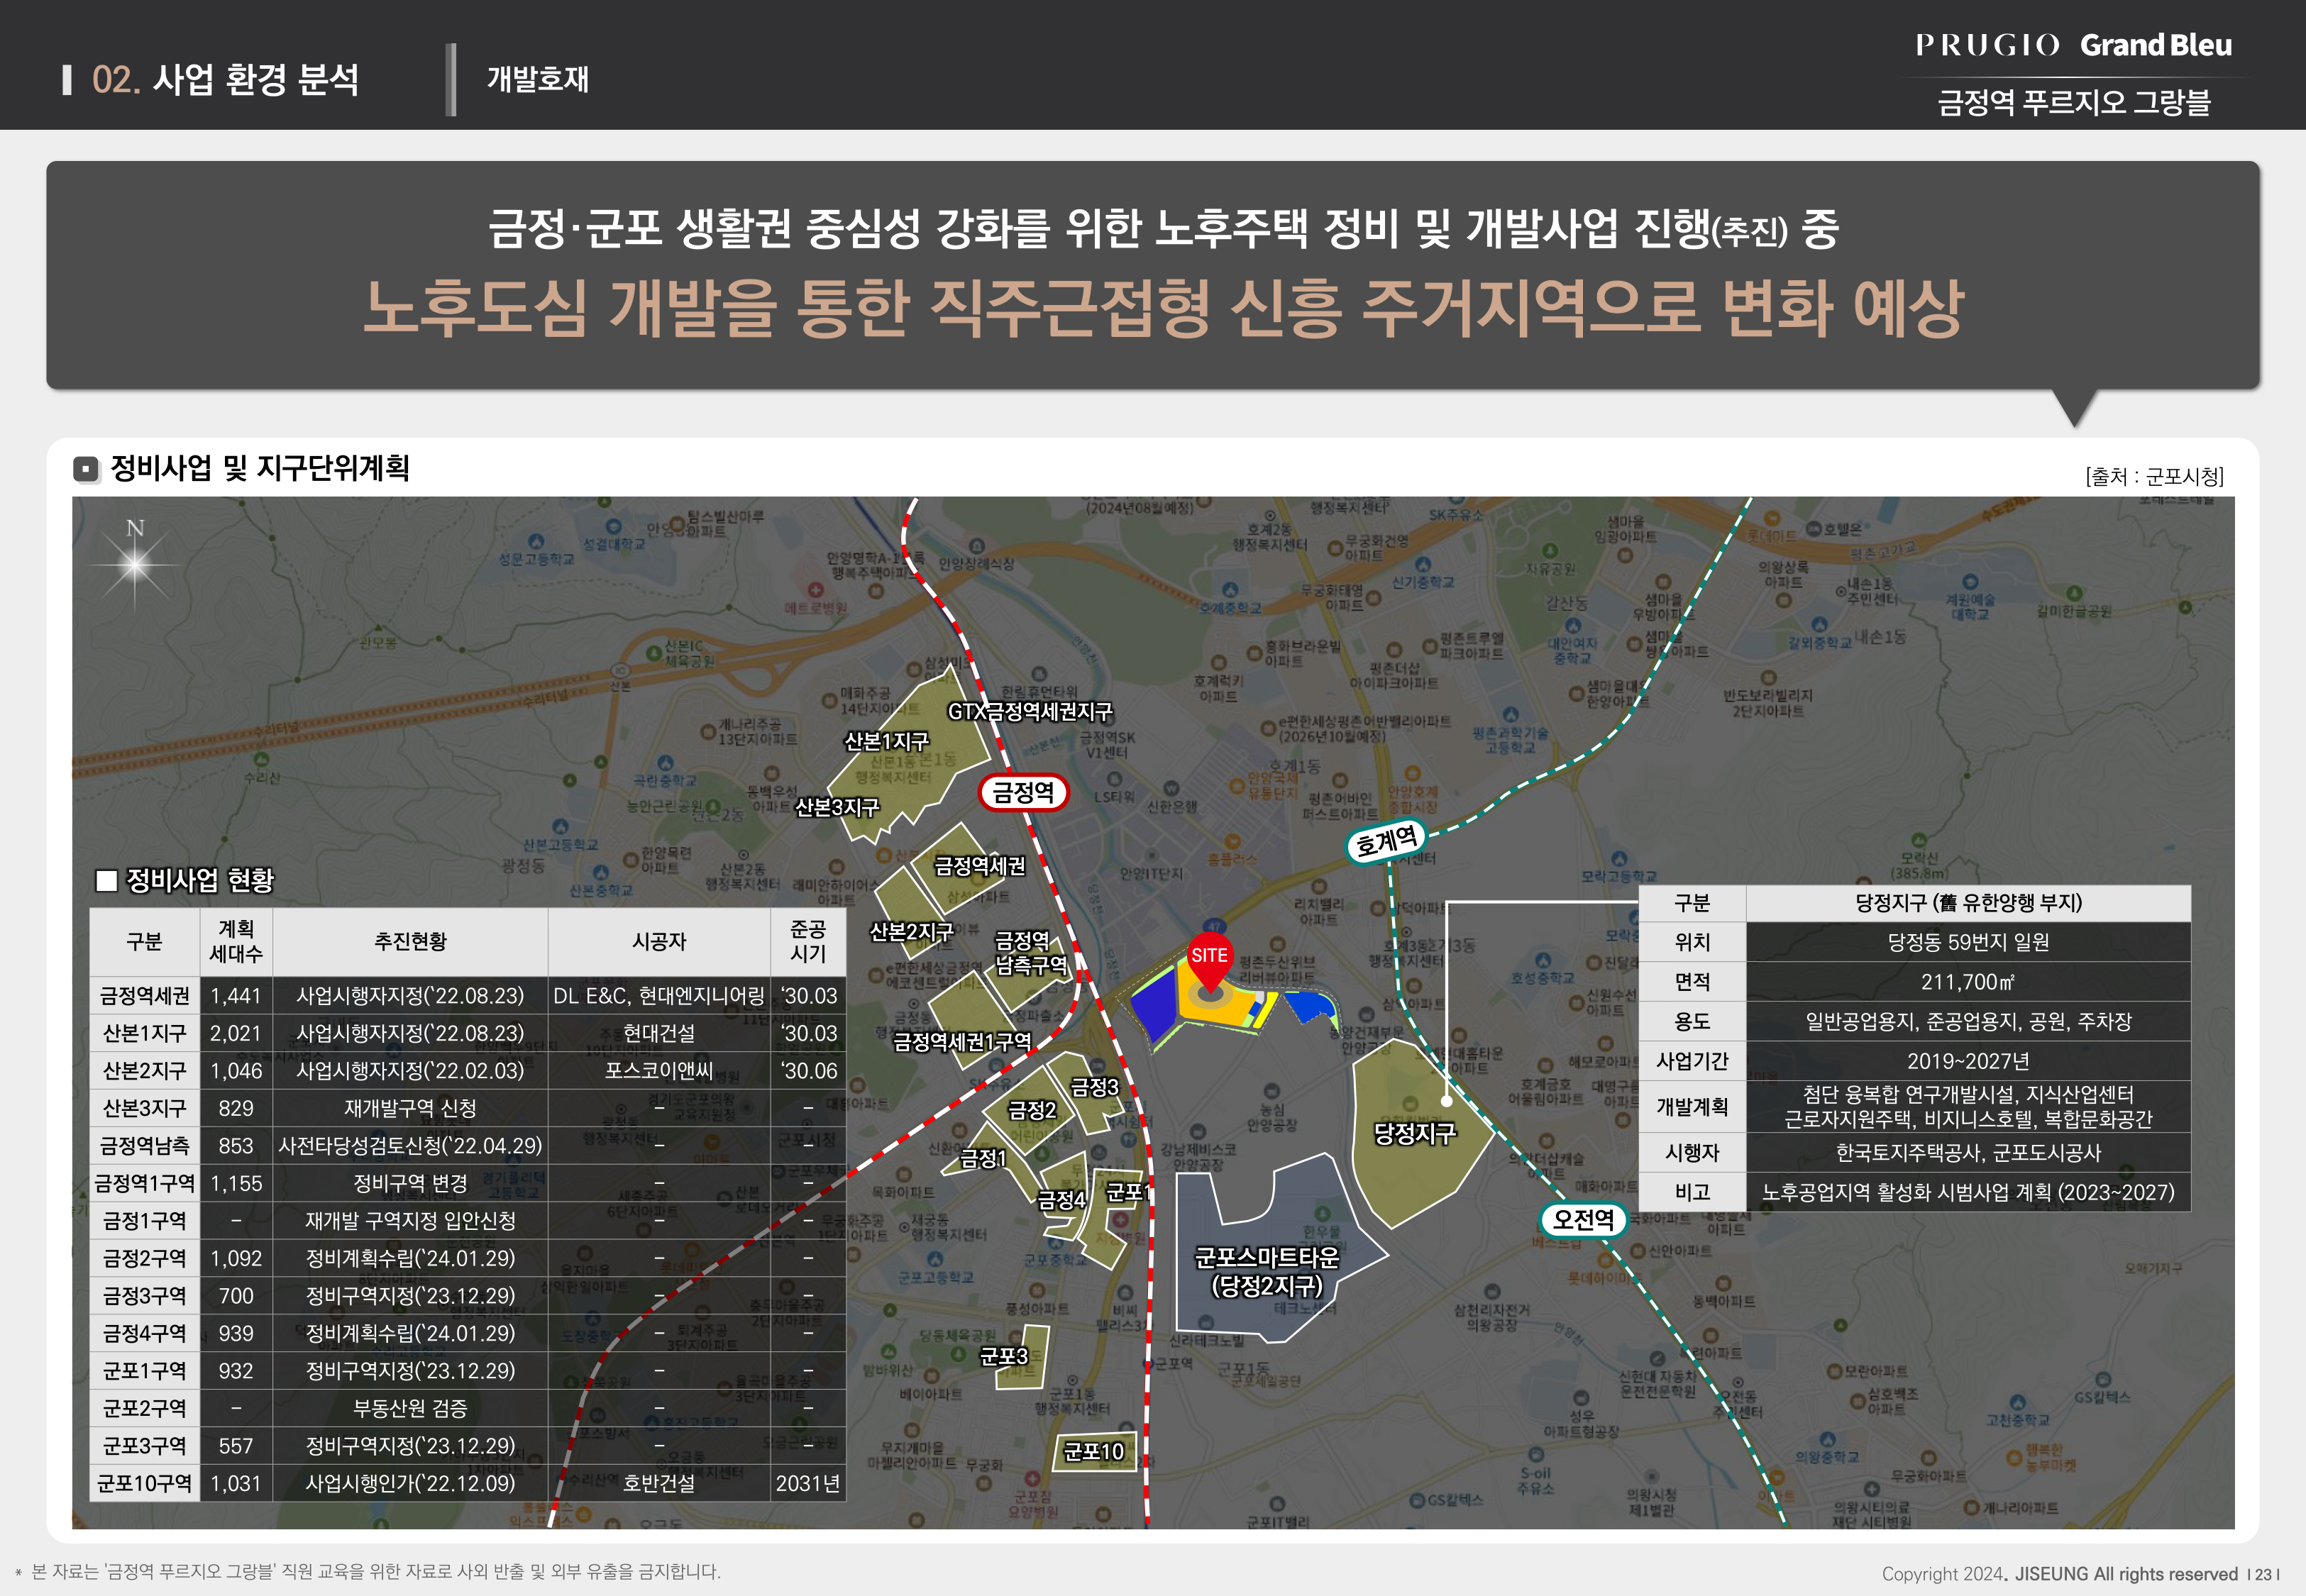The width and height of the screenshot is (2306, 1596).
Task: Click the north compass star icon
Action: tap(135, 565)
